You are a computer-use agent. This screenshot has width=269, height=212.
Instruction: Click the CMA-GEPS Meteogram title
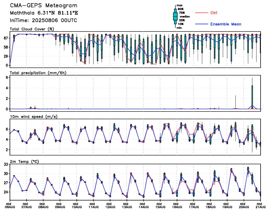(43, 6)
